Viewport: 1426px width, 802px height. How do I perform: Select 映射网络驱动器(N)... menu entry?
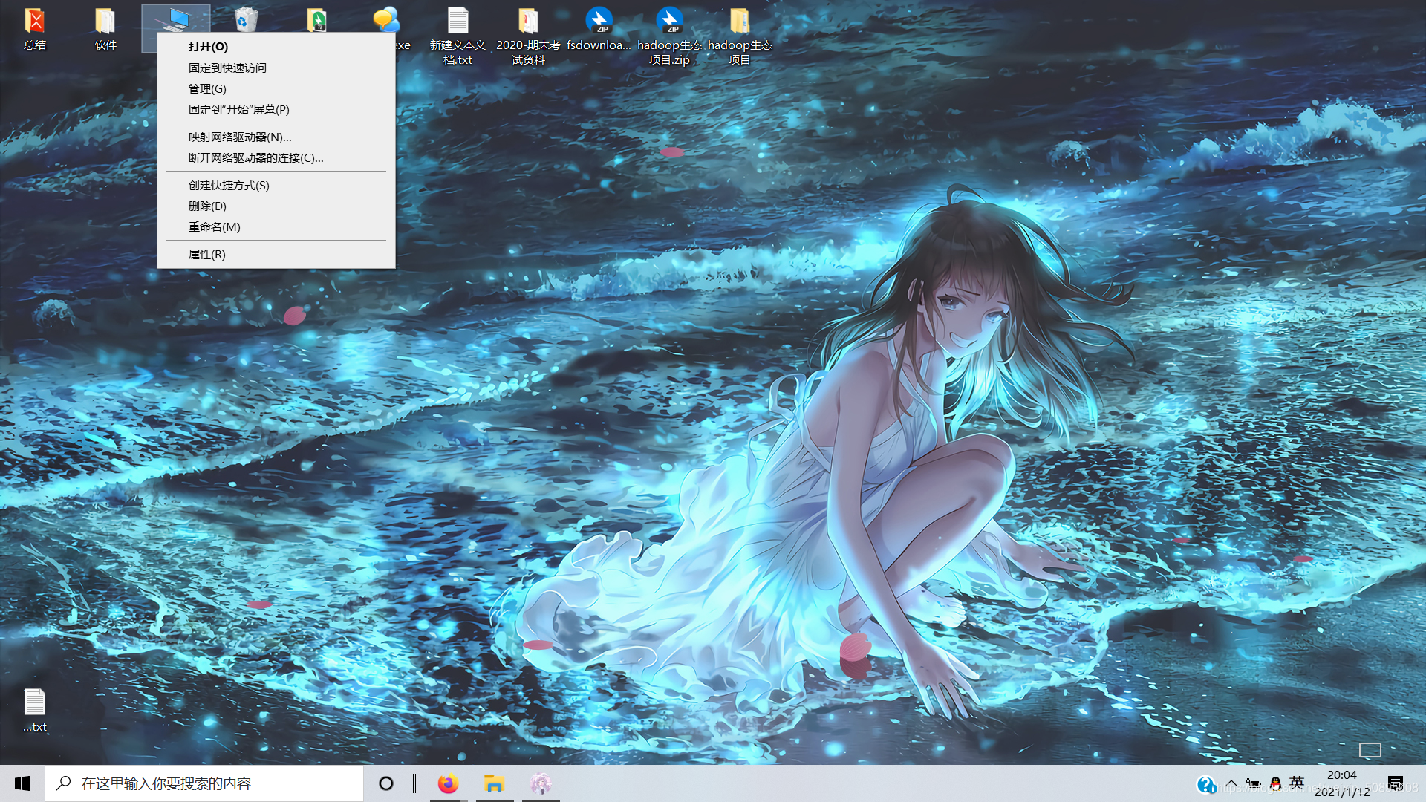click(x=276, y=137)
